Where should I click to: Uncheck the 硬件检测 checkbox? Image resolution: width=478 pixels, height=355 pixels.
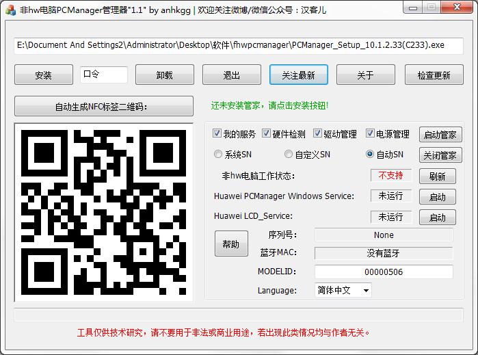(x=267, y=134)
